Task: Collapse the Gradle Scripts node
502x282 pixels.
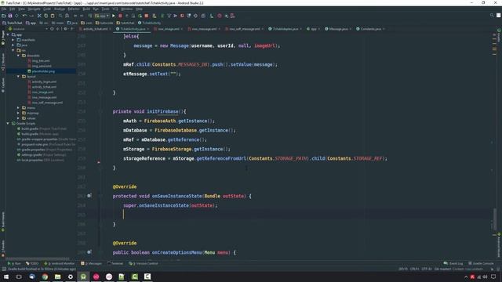Action: click(x=8, y=124)
